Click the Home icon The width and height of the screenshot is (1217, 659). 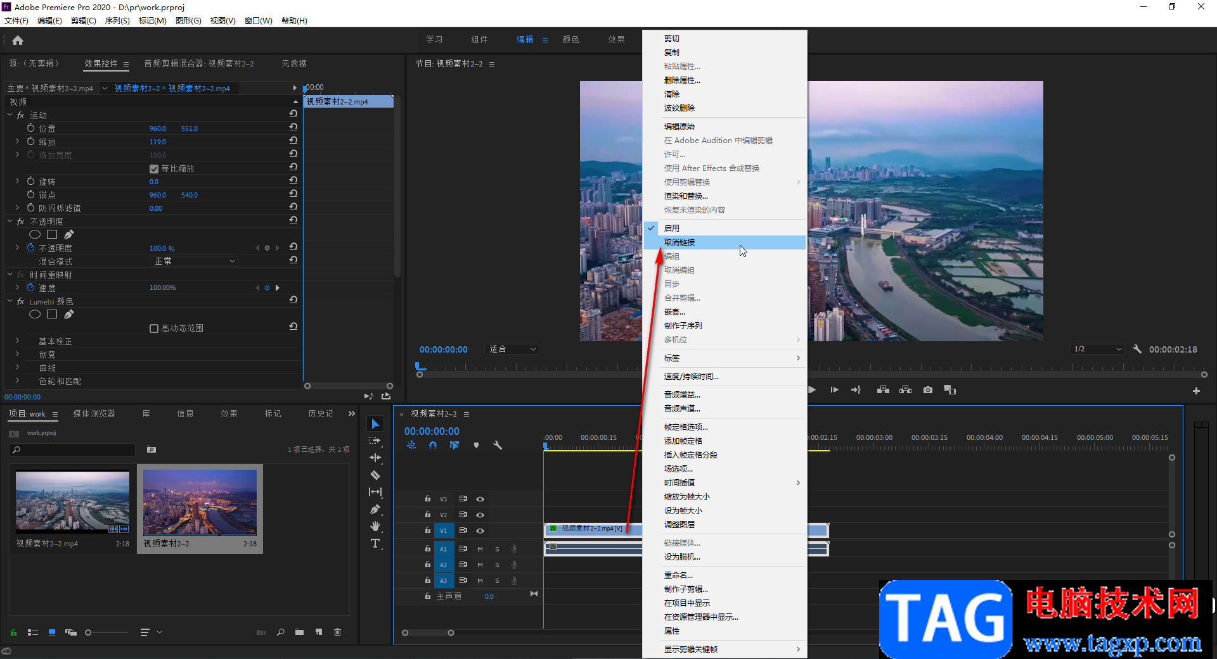(18, 41)
